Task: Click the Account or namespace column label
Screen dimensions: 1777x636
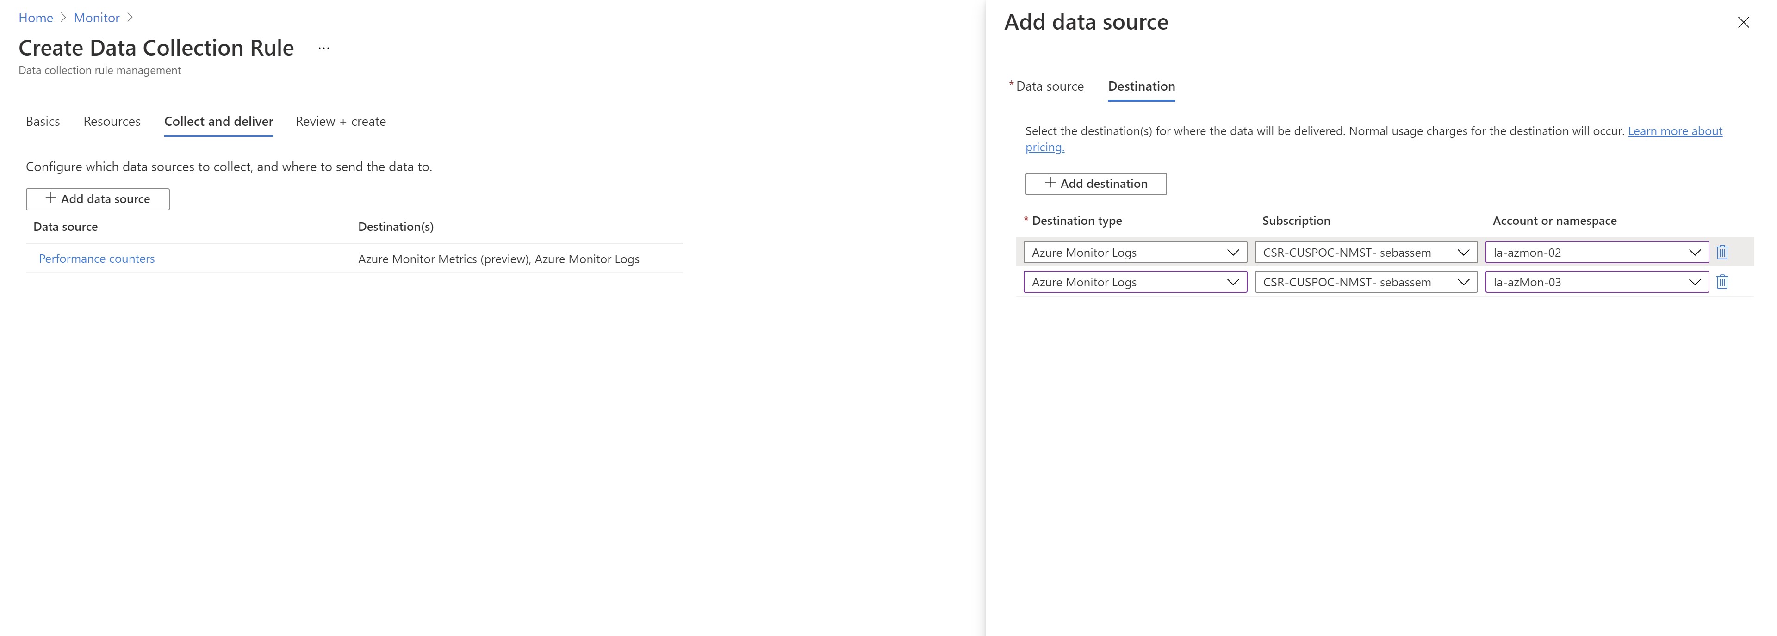Action: point(1555,221)
